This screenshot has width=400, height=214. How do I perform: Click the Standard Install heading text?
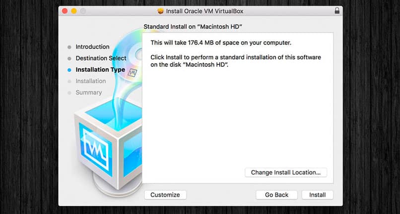[x=193, y=27]
